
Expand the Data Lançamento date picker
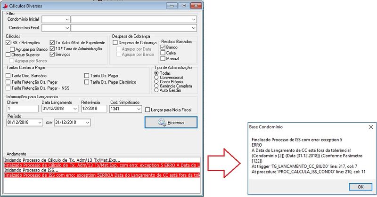click(x=74, y=109)
